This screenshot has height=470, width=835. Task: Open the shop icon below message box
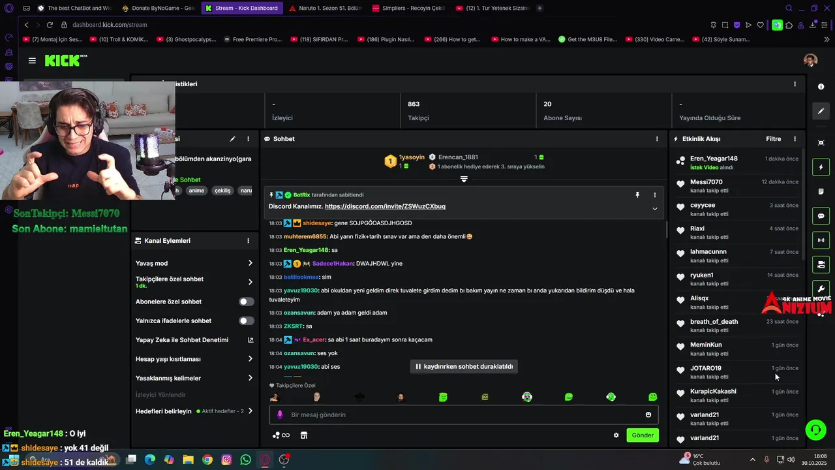point(303,435)
